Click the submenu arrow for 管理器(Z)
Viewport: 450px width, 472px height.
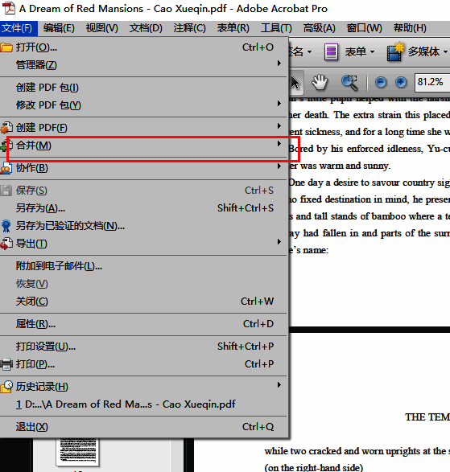tap(279, 64)
